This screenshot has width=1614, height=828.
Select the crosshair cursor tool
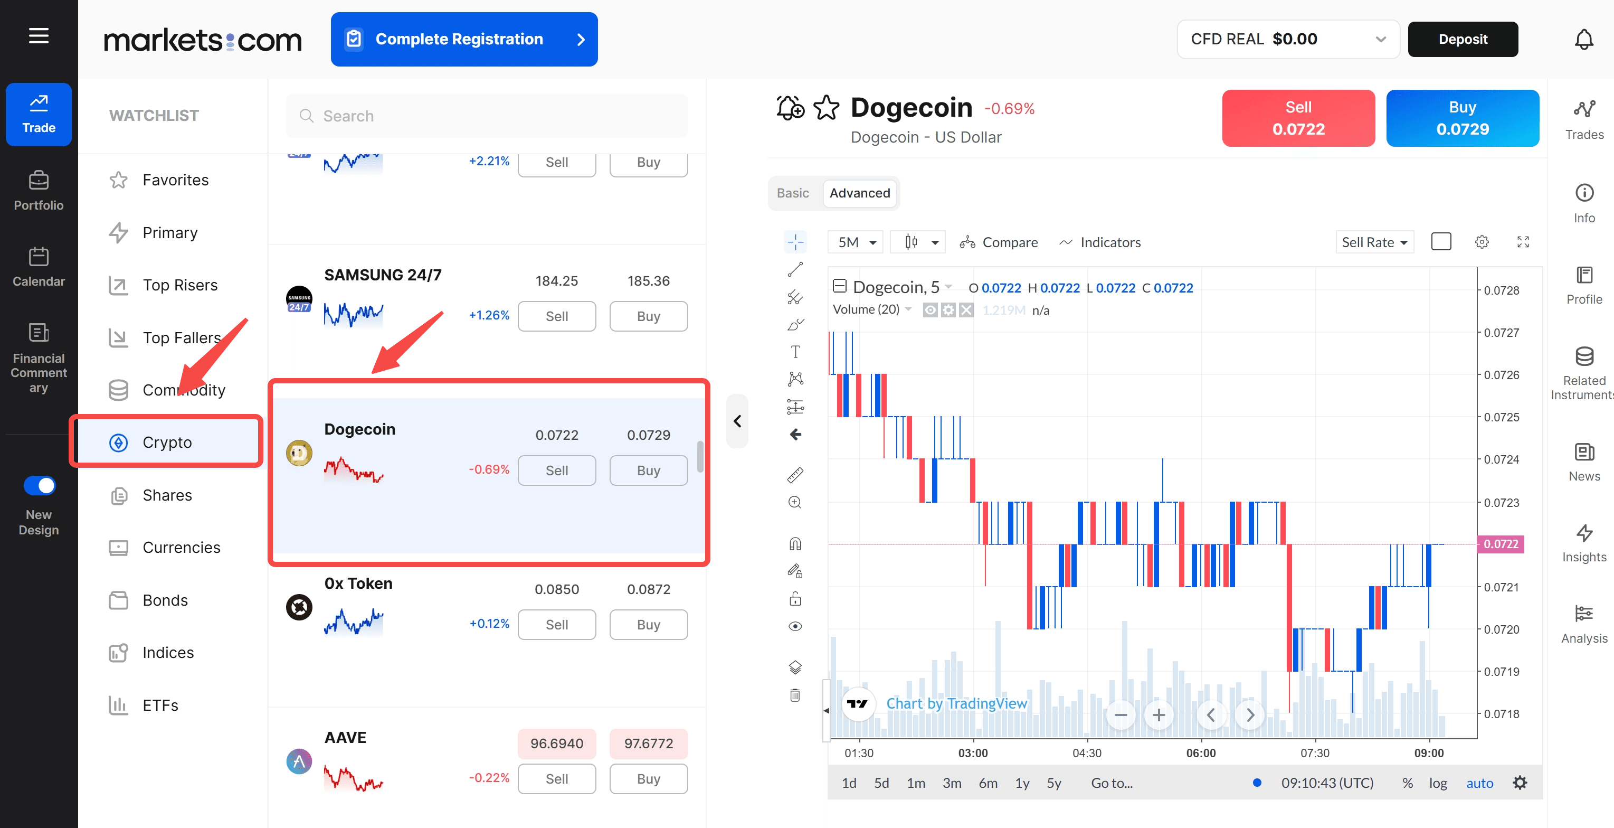[x=795, y=242]
